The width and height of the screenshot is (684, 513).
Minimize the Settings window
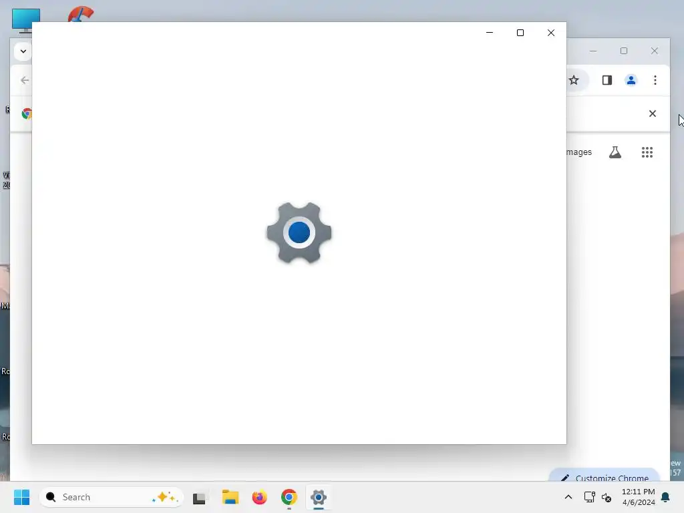[490, 33]
